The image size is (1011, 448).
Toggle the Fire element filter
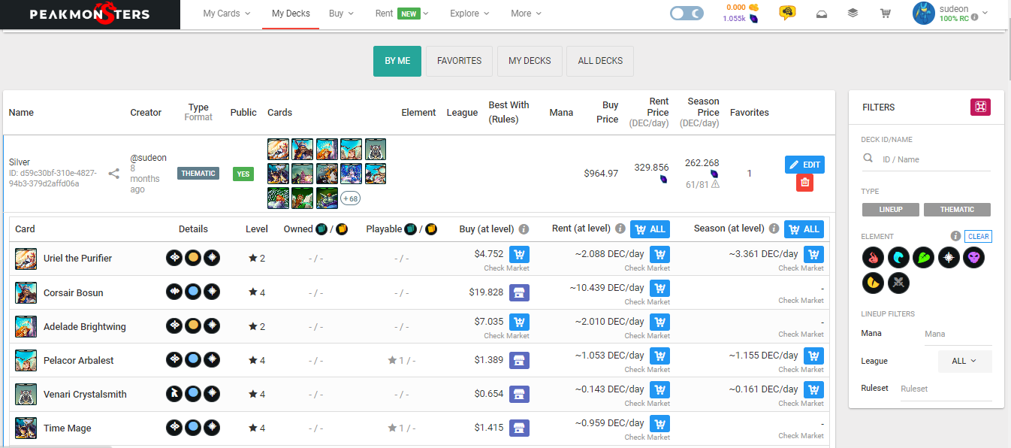(x=874, y=259)
